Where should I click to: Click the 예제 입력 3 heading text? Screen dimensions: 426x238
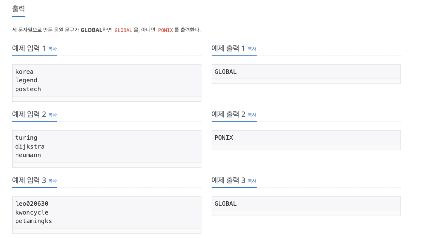point(29,181)
